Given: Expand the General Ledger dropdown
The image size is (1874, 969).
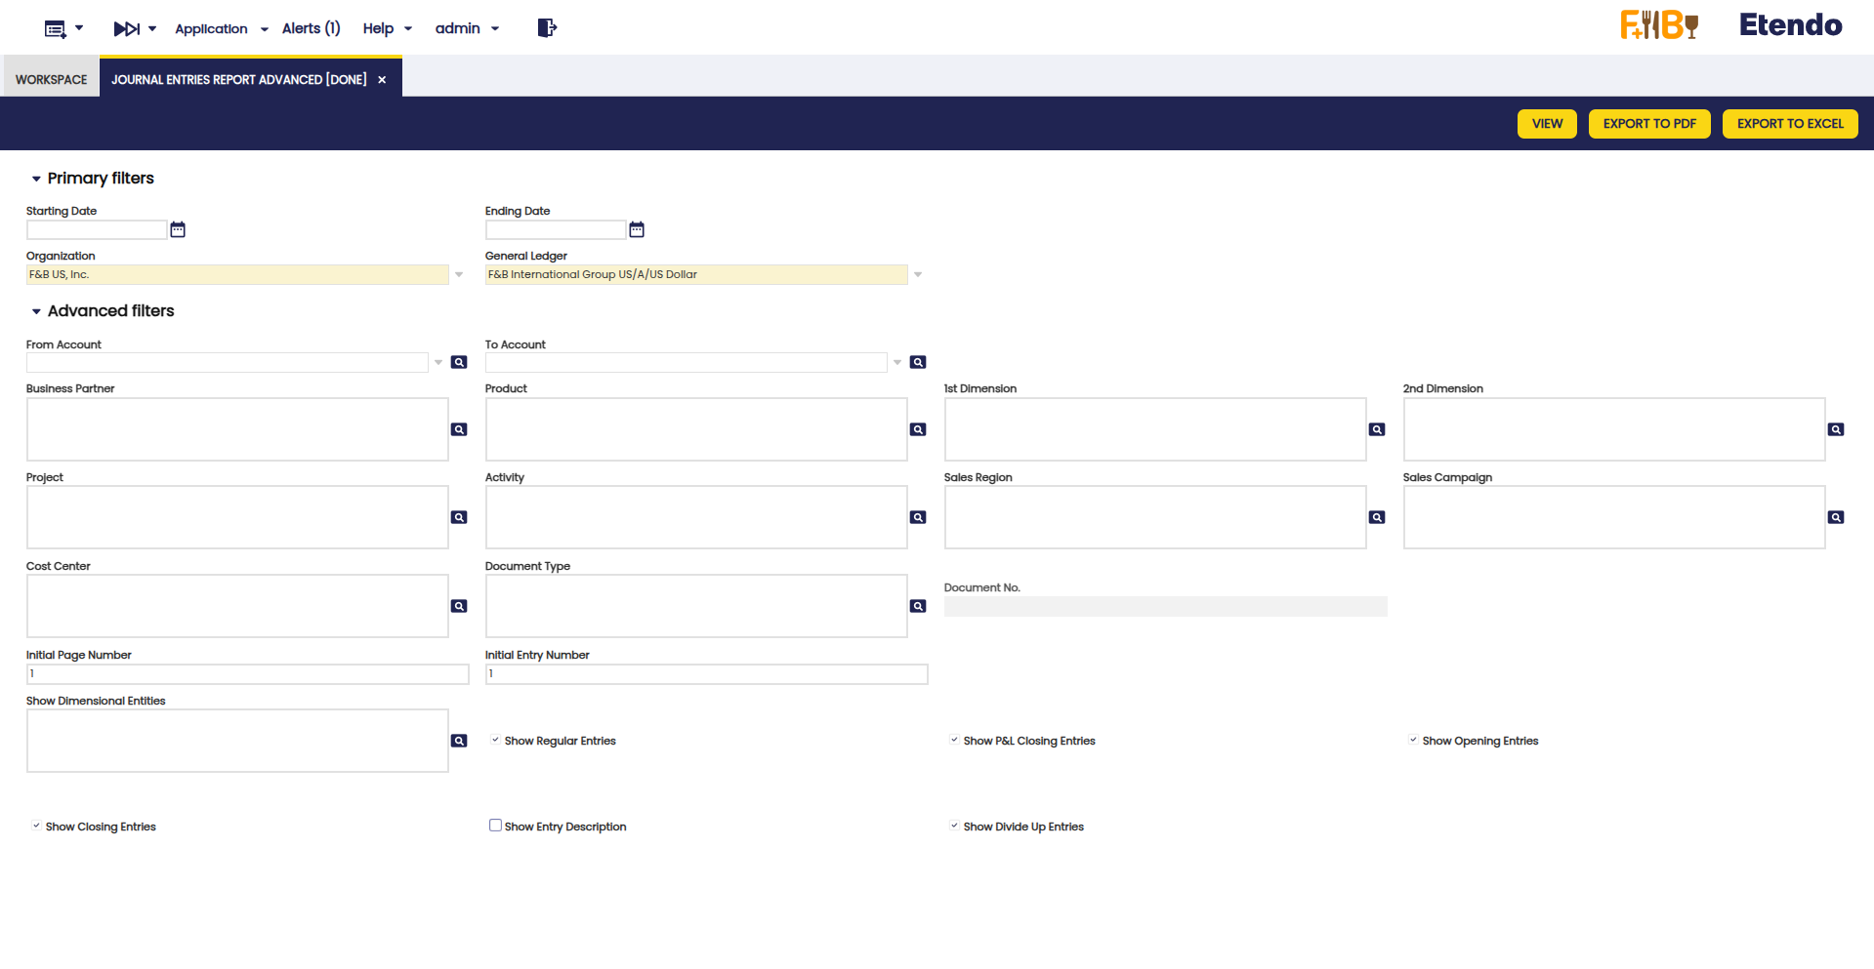Looking at the screenshot, I should pos(918,275).
